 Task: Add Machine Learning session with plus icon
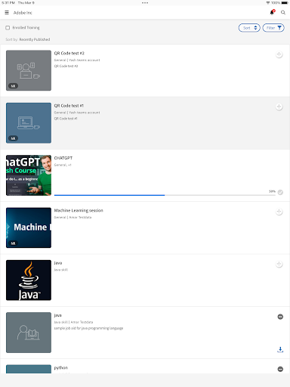coord(279,212)
